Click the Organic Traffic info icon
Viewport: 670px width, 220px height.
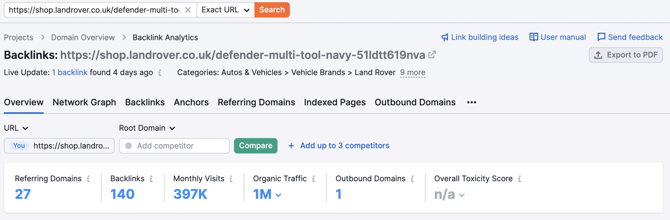pos(313,179)
